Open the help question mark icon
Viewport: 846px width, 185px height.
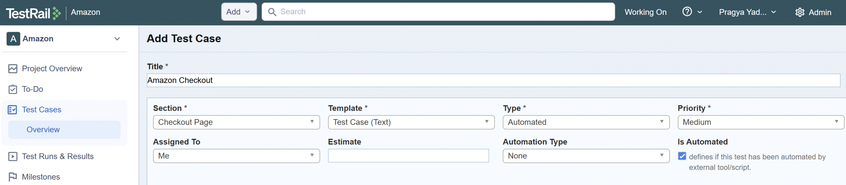[x=687, y=12]
